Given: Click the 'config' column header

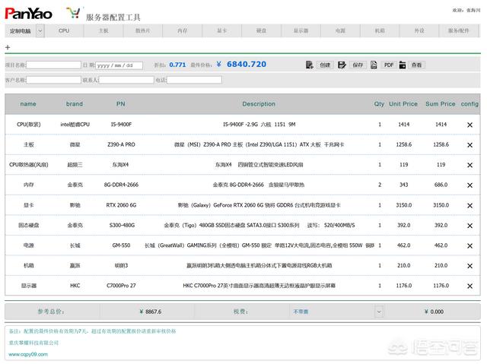Looking at the screenshot, I should tap(469, 104).
